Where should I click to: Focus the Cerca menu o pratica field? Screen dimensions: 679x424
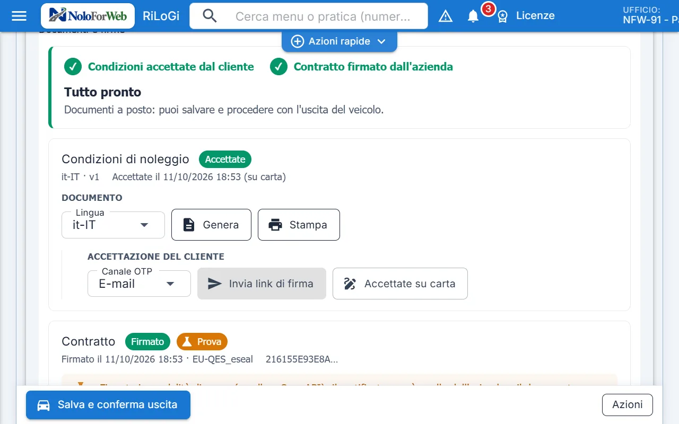323,16
